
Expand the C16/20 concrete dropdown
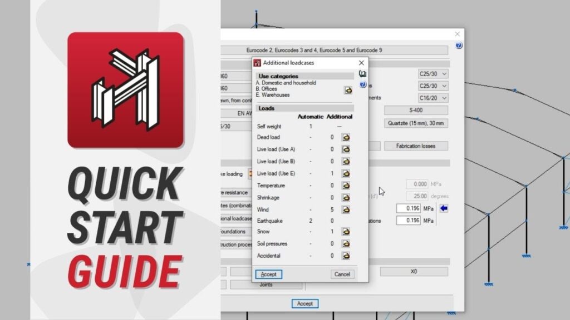(433, 98)
